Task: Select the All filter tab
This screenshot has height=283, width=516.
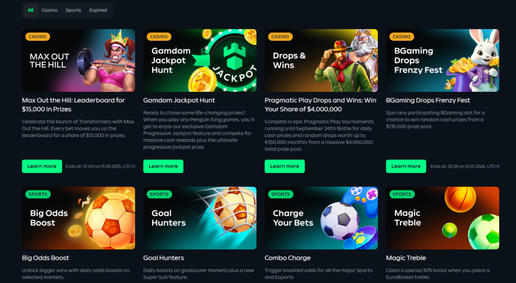Action: pos(31,10)
